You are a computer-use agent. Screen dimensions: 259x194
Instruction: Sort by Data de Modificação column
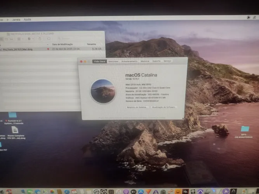coord(62,44)
